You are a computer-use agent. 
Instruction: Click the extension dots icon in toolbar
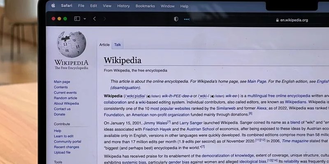click(187, 19)
